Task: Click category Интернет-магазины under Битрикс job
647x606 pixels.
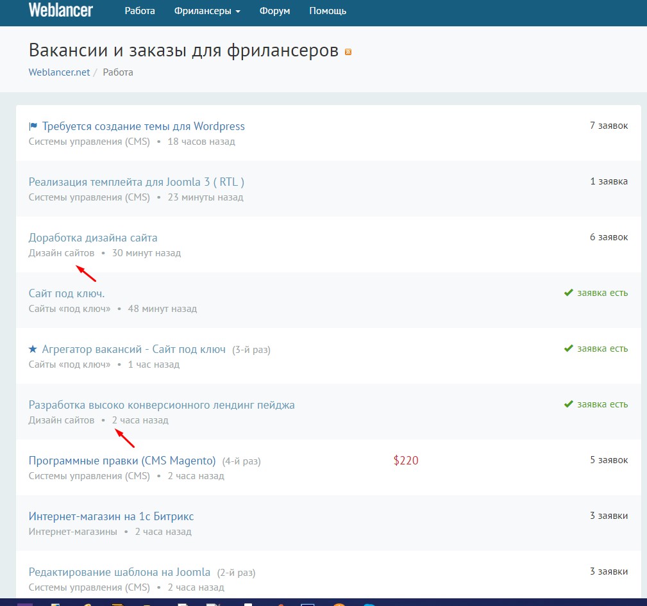Action: pyautogui.click(x=72, y=532)
